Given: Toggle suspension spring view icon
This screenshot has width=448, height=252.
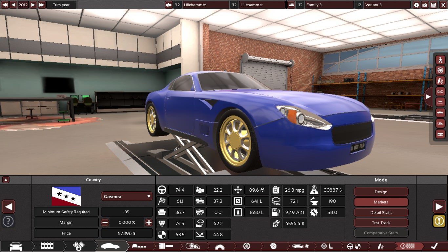Looking at the screenshot, I should point(440,81).
